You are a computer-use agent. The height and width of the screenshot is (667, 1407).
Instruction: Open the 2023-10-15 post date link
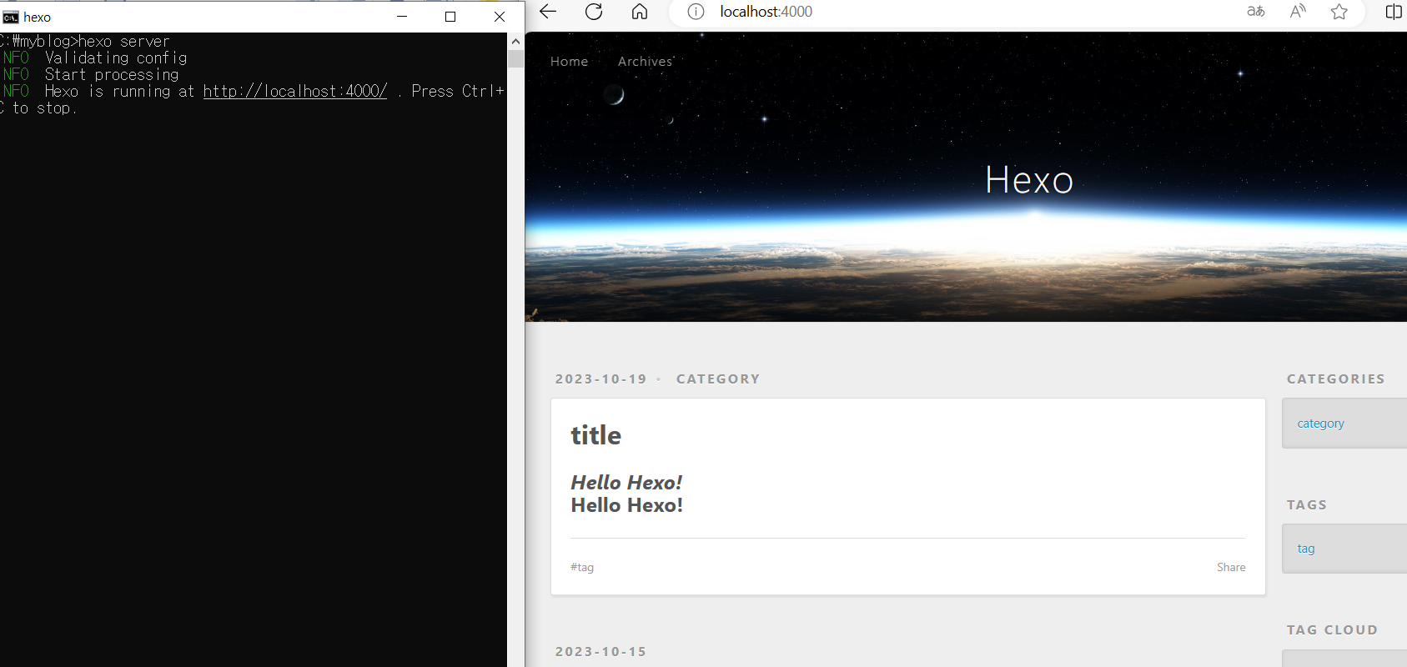(601, 652)
